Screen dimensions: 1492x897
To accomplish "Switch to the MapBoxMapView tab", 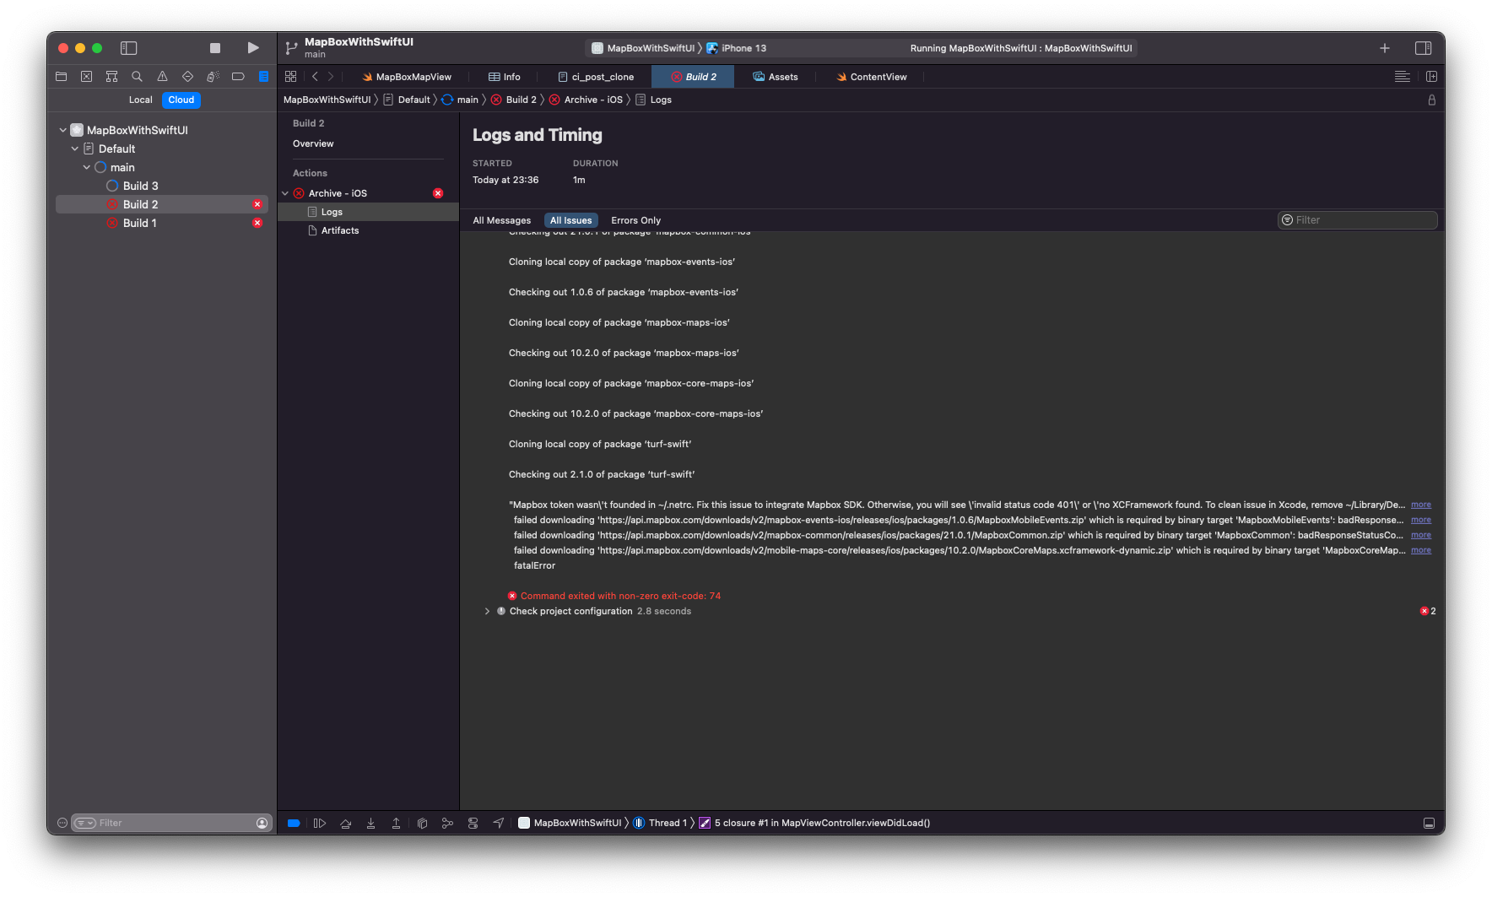I will [407, 77].
